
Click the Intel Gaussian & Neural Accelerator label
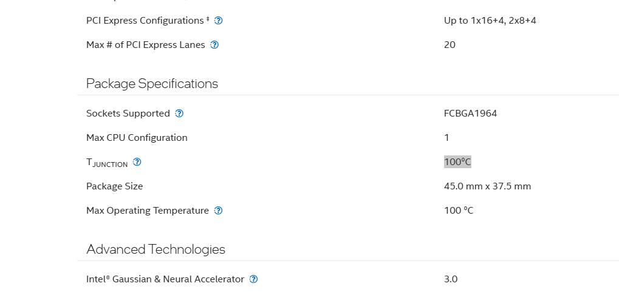[165, 279]
